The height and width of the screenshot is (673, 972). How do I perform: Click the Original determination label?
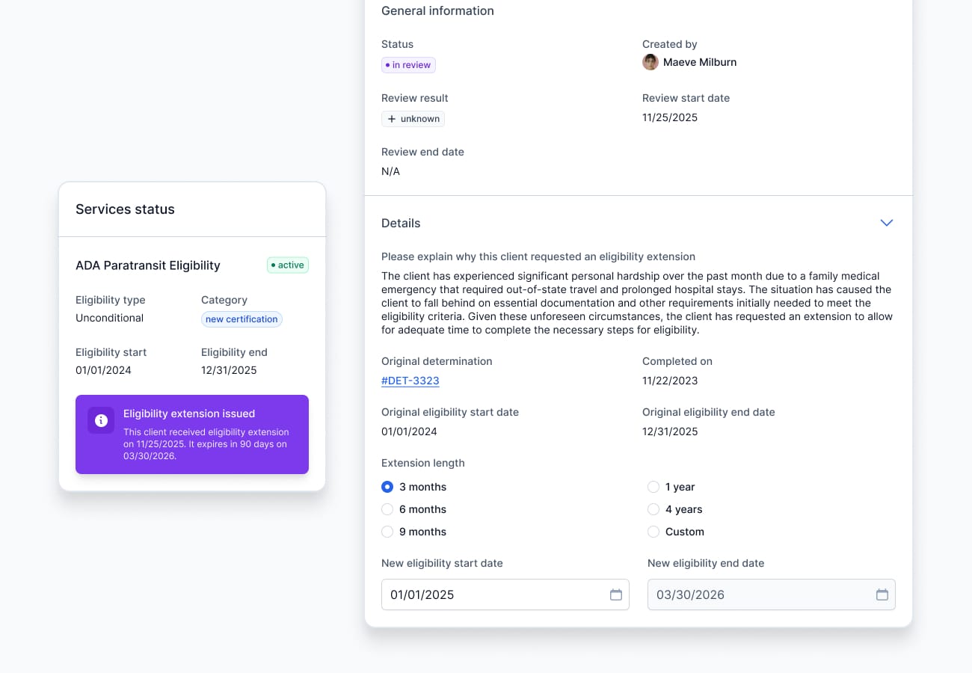pos(437,361)
